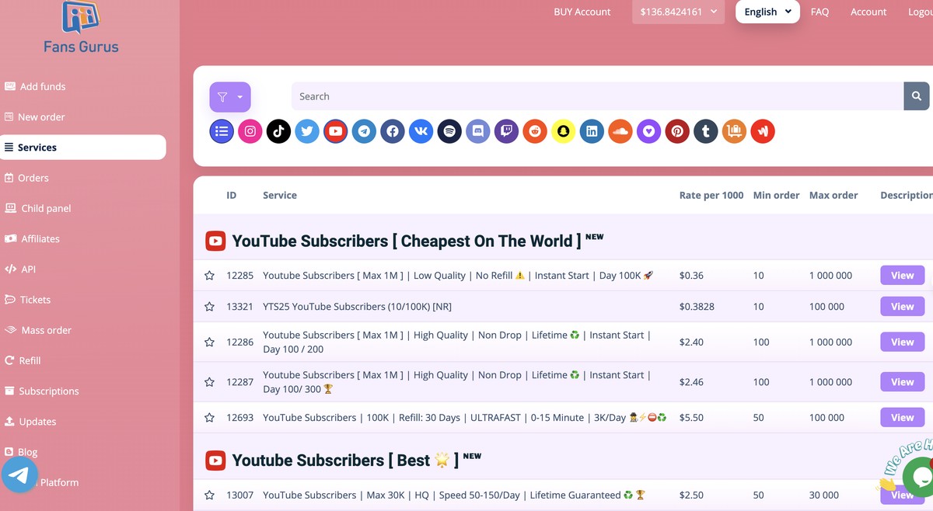Open the English language dropdown
Screen dimensions: 933x511
767,12
